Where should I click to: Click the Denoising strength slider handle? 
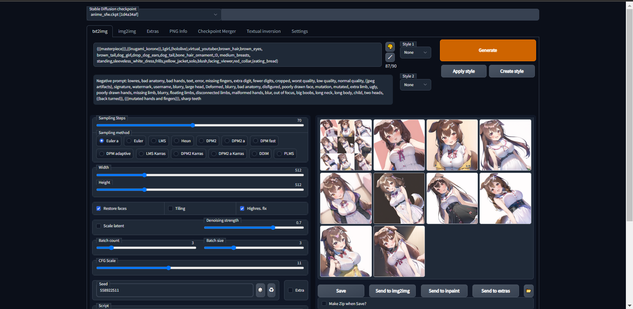point(273,228)
